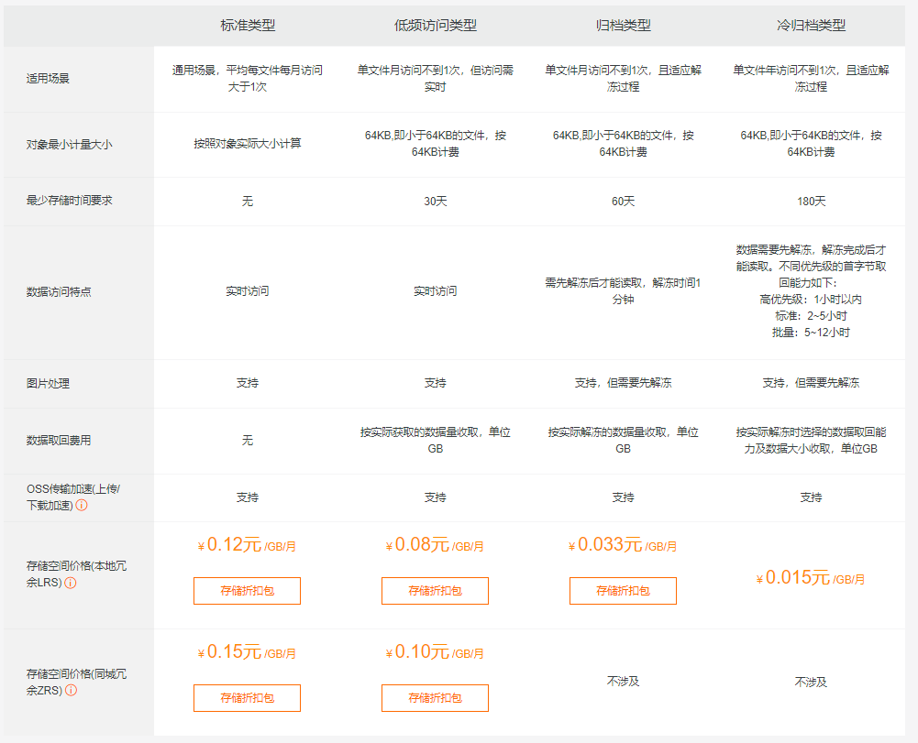
Task: Click the ¥0.033元/GB/月 price
Action: tap(623, 545)
